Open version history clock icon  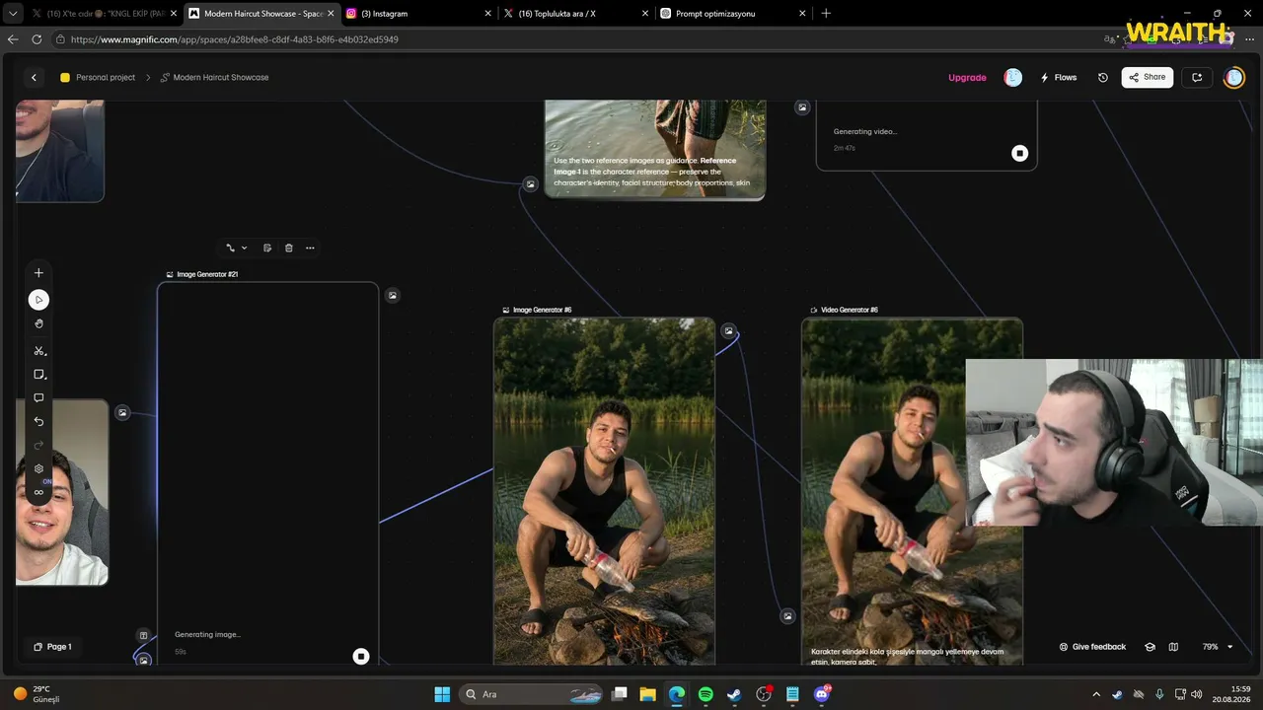[1103, 78]
